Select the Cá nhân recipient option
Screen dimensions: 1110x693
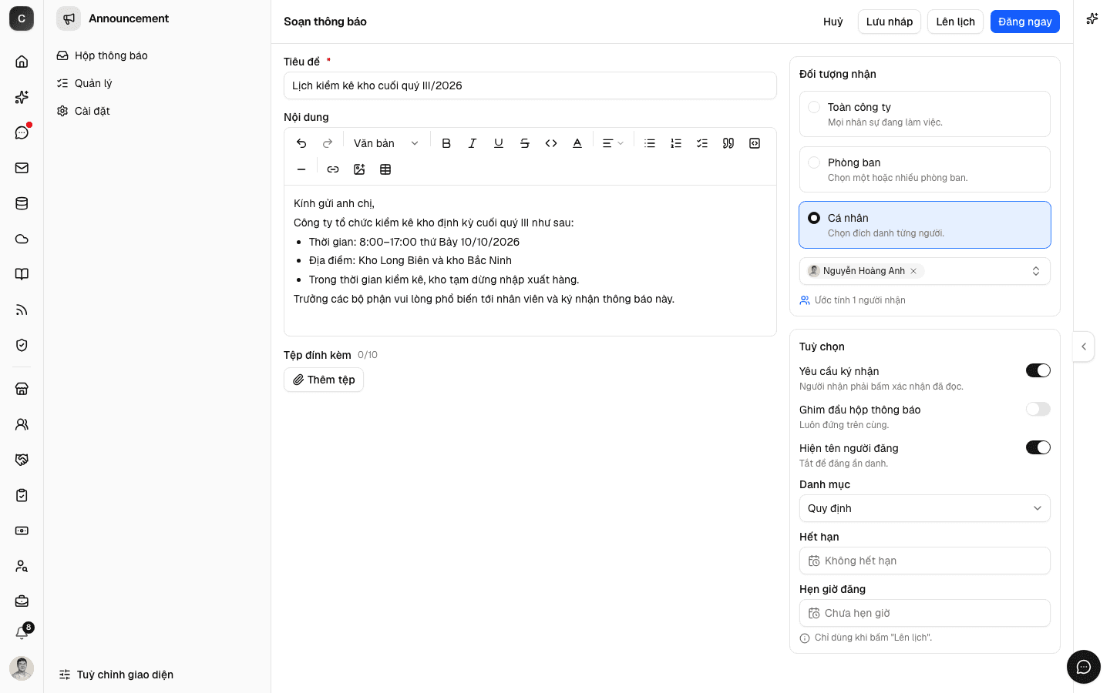tap(925, 225)
